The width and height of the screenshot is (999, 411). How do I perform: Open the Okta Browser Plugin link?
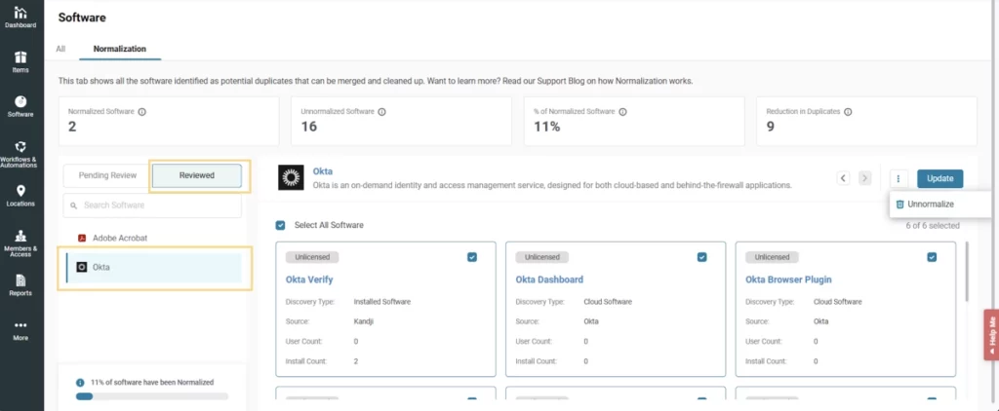tap(788, 280)
